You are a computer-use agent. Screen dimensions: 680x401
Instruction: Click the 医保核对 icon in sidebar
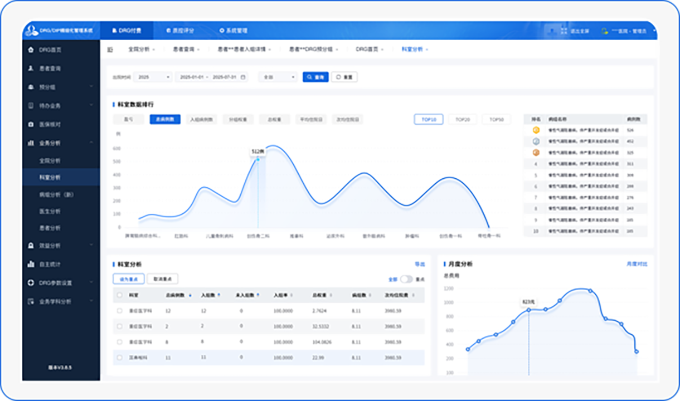pyautogui.click(x=31, y=124)
